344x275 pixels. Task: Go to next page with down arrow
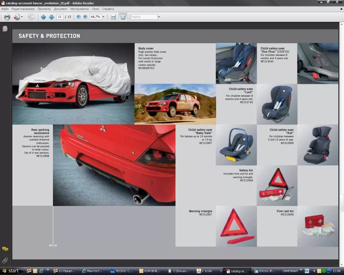[52, 17]
